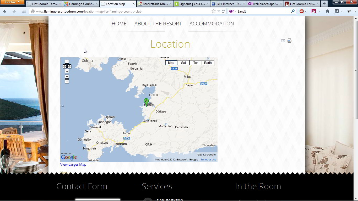Switch to the Signable tab
The image size is (358, 201).
click(192, 4)
